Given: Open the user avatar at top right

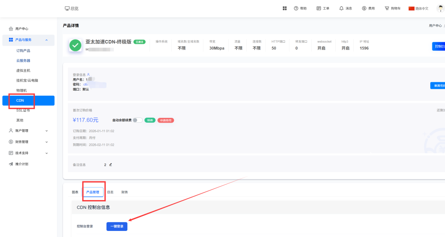Looking at the screenshot, I should point(441,9).
